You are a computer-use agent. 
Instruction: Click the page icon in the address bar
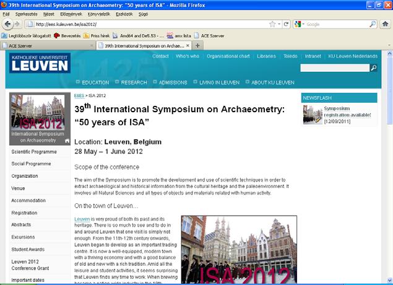(x=30, y=24)
